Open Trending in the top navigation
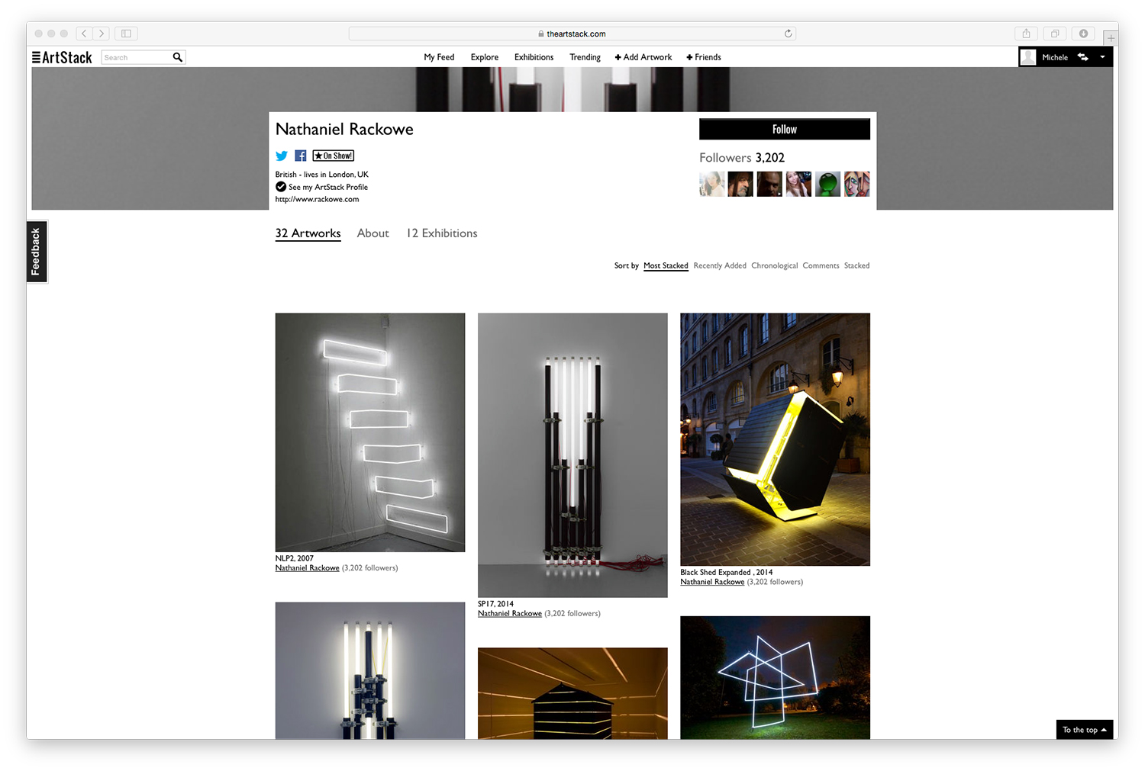 (585, 57)
